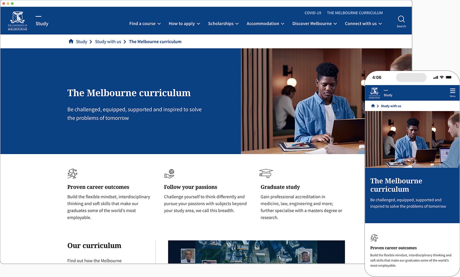Tap the home icon in mobile breadcrumb
The image size is (460, 277).
click(373, 106)
